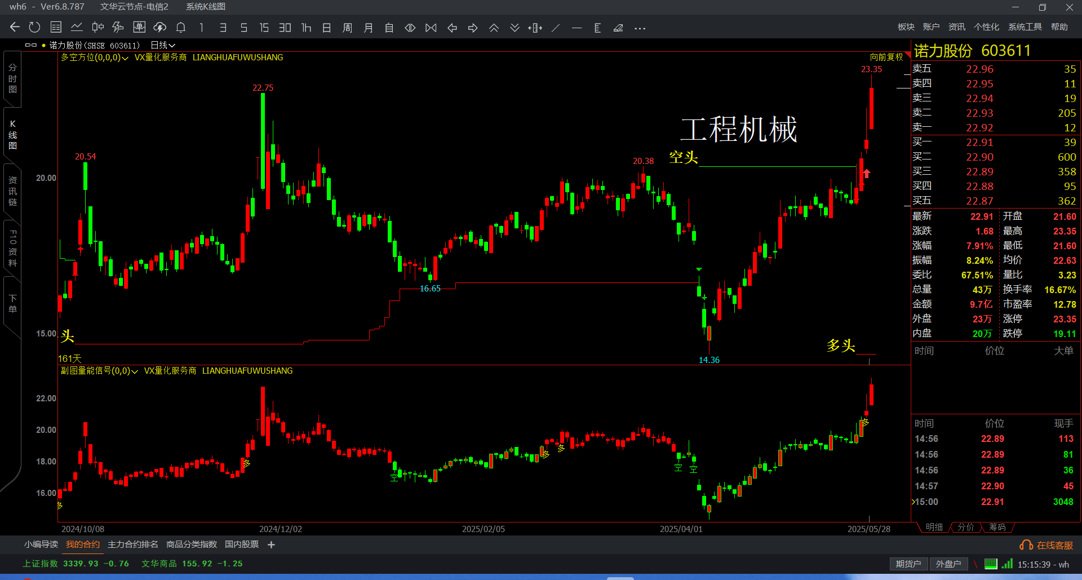Viewport: 1082px width, 580px height.
Task: Click the scroll chart left arrow
Action: pyautogui.click(x=452, y=27)
